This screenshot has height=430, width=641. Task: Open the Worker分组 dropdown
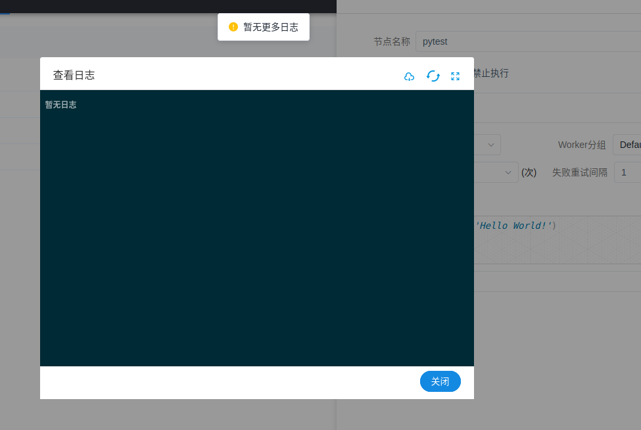click(627, 145)
